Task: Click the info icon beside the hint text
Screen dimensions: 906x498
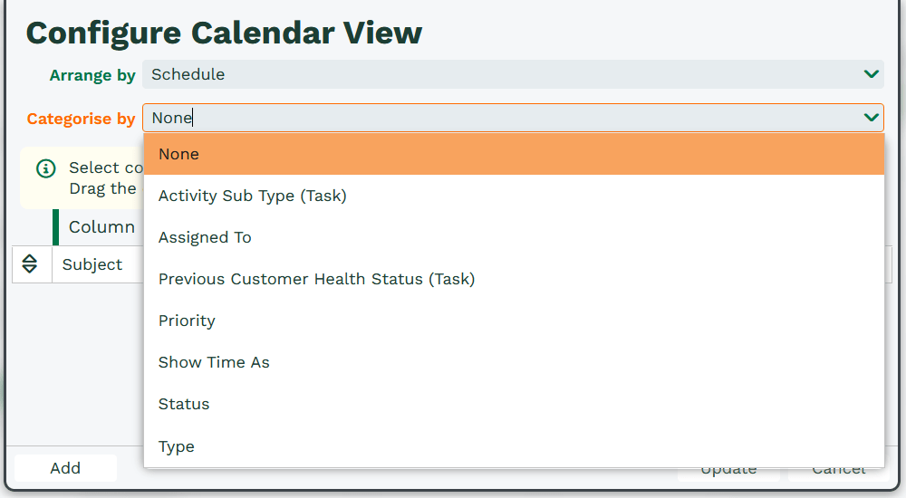Action: click(x=45, y=168)
